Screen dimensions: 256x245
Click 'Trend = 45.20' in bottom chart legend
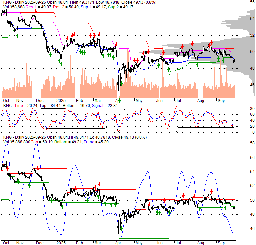(96, 142)
